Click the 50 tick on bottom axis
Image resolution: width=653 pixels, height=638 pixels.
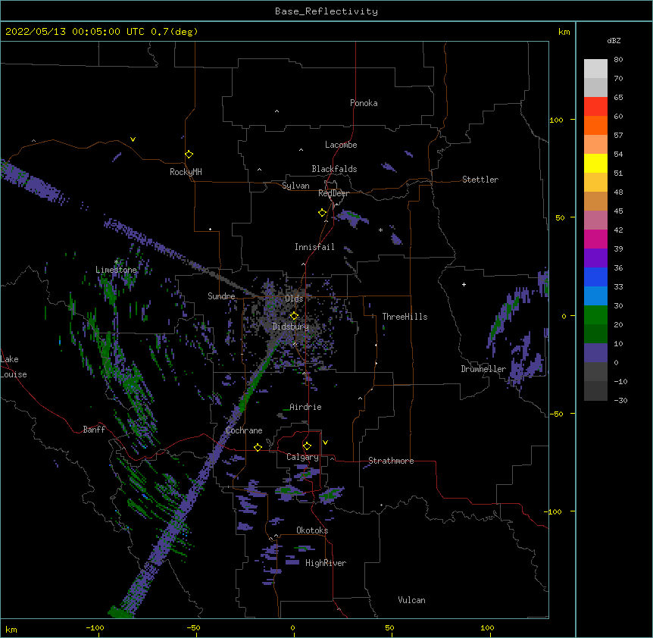[x=389, y=627]
